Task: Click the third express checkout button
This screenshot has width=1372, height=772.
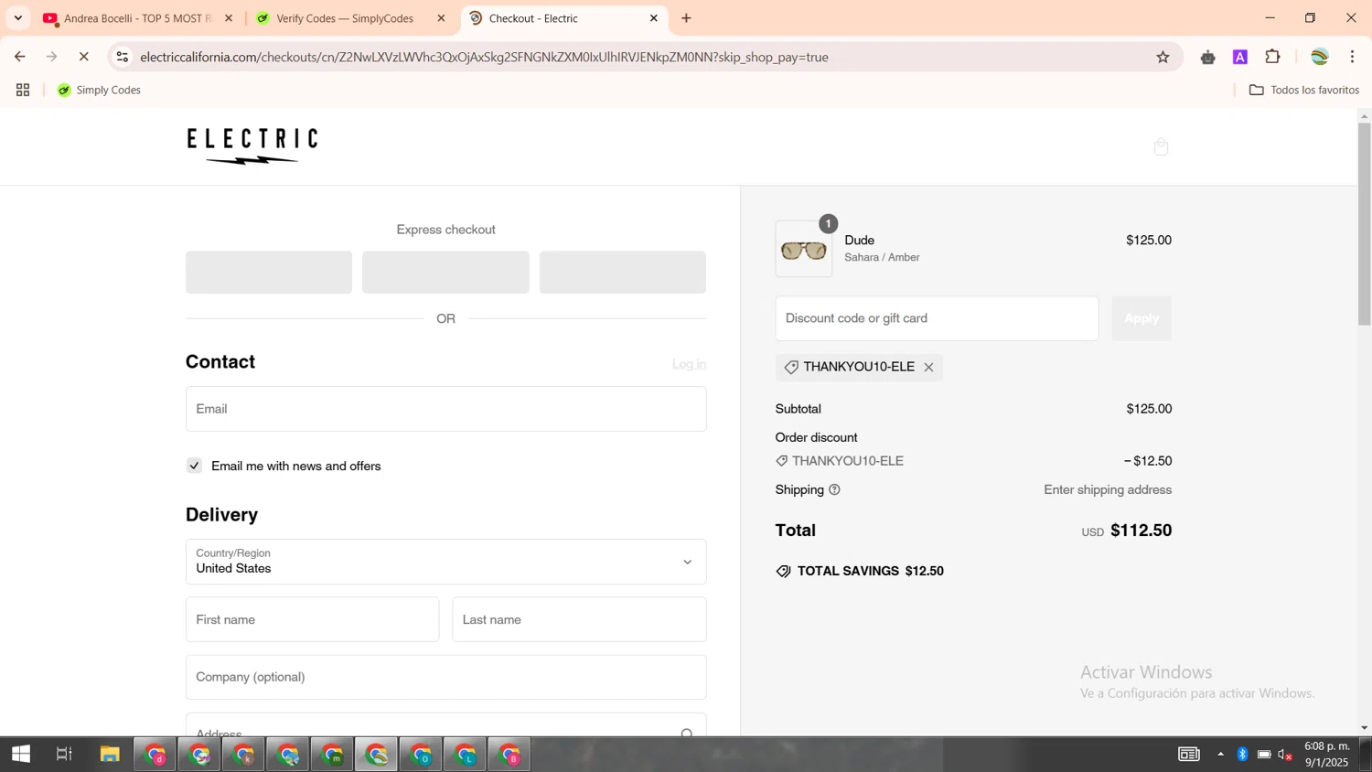Action: (622, 273)
